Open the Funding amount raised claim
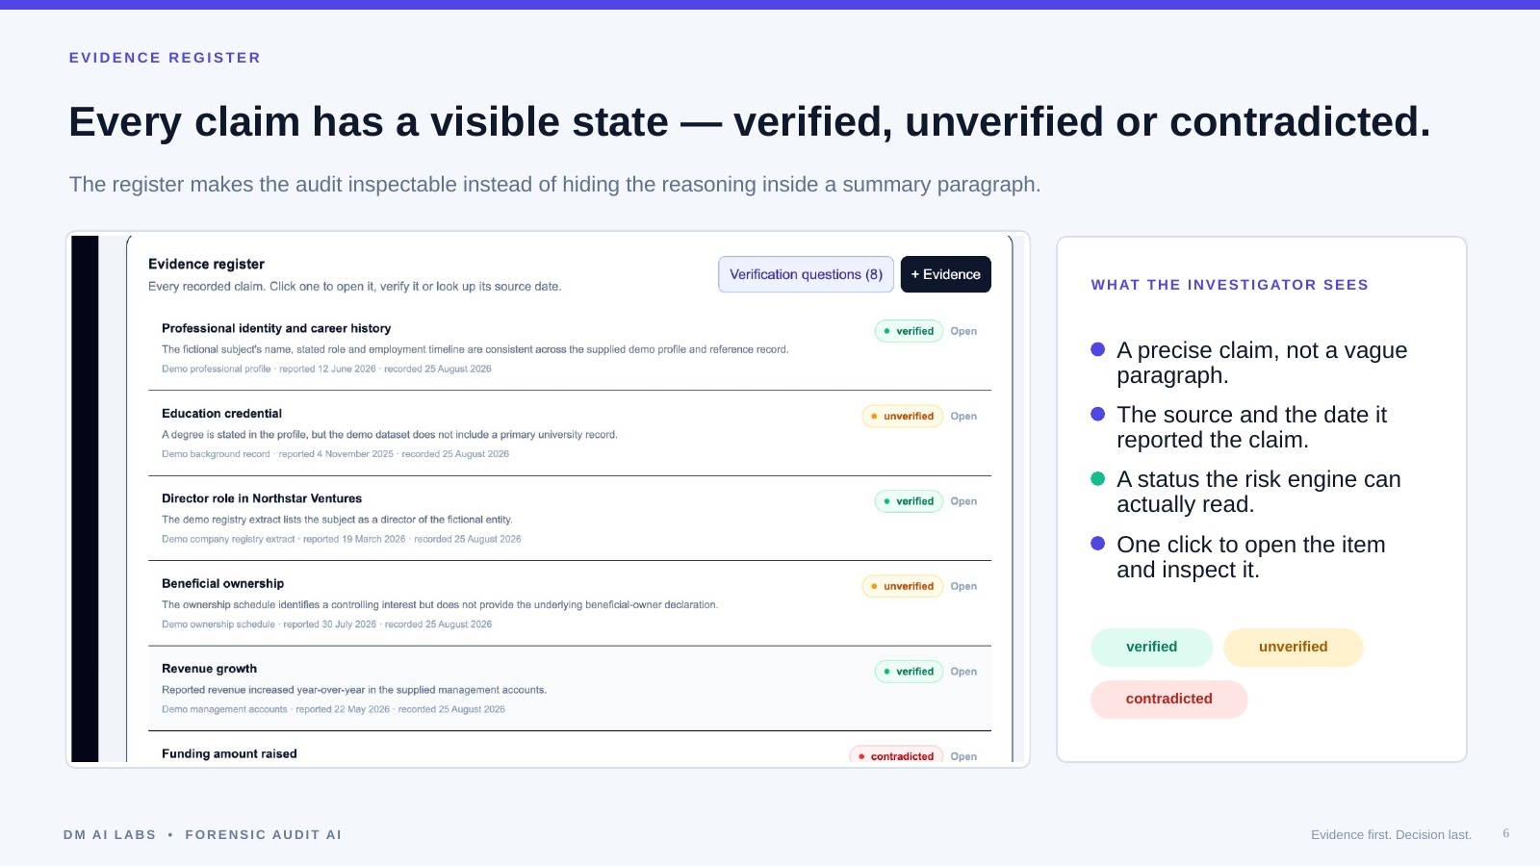 tap(963, 756)
